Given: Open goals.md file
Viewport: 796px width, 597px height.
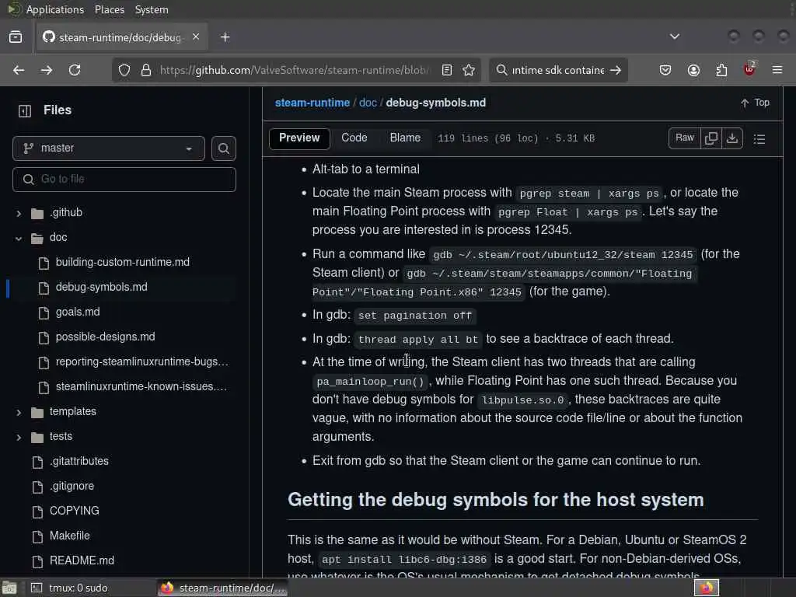Looking at the screenshot, I should point(78,312).
